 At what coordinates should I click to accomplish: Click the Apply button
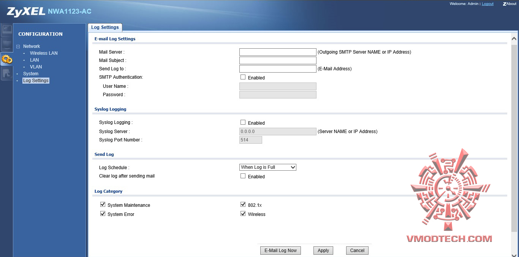[x=323, y=251]
